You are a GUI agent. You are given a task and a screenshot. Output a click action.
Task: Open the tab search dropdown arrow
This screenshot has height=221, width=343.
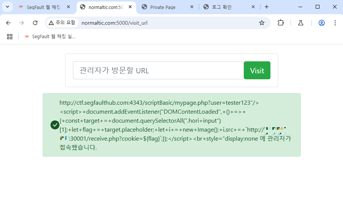point(7,7)
